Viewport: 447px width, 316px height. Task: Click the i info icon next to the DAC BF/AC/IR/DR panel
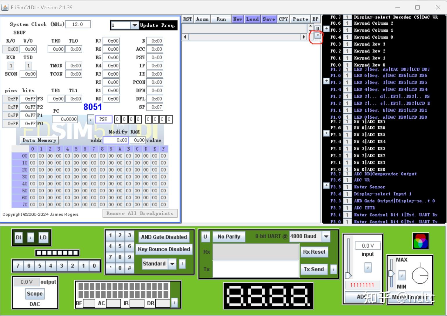[x=175, y=303]
